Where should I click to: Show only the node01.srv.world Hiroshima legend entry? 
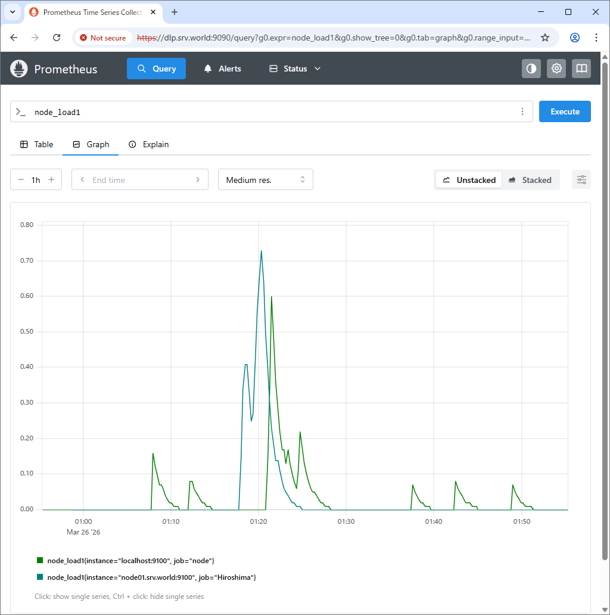tap(152, 577)
